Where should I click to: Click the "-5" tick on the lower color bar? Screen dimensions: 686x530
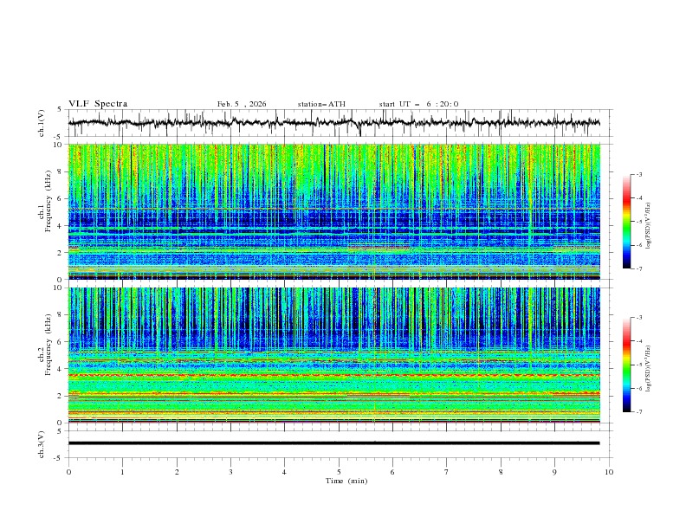(x=638, y=365)
